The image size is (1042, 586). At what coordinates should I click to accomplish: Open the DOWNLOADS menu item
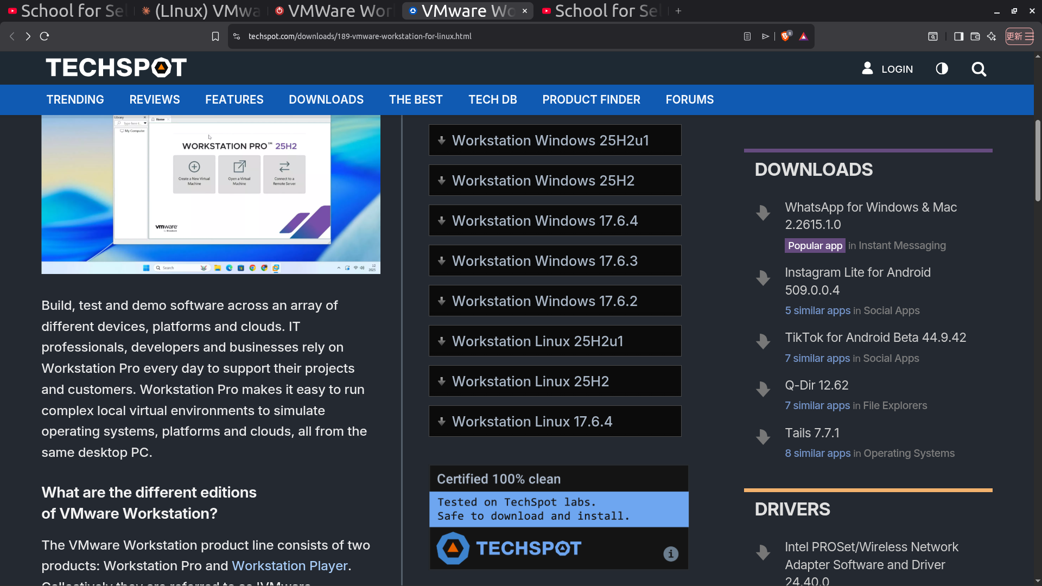326,100
